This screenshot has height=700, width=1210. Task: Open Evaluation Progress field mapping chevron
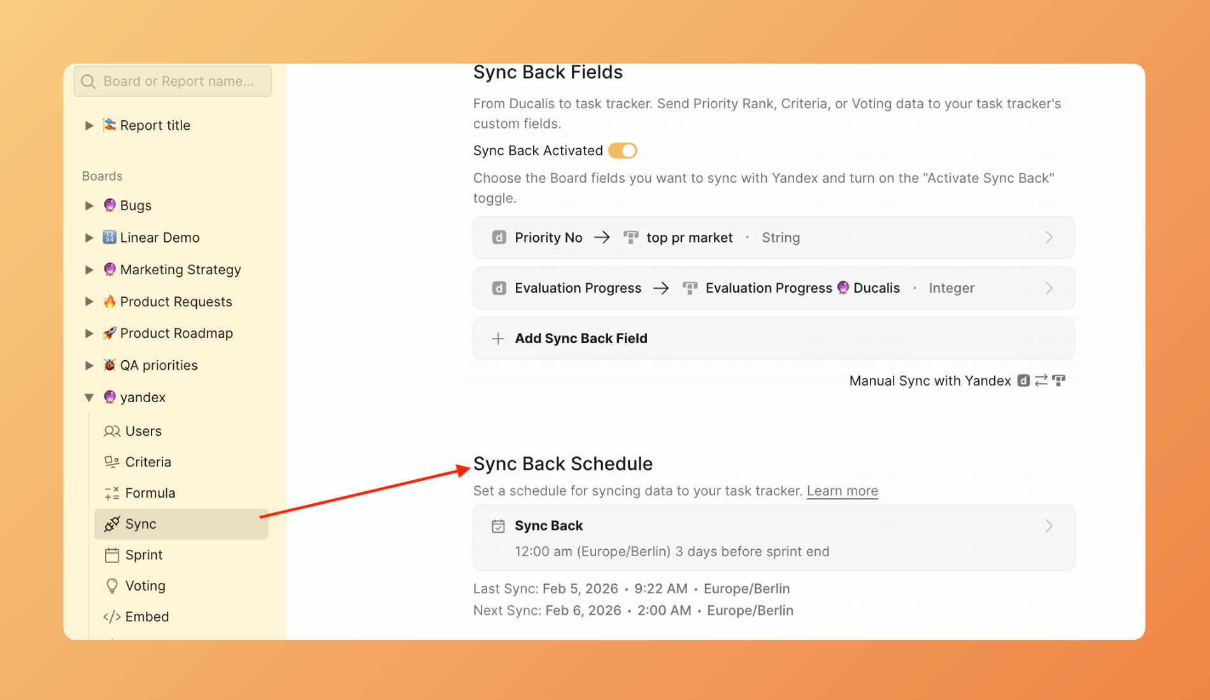tap(1049, 288)
